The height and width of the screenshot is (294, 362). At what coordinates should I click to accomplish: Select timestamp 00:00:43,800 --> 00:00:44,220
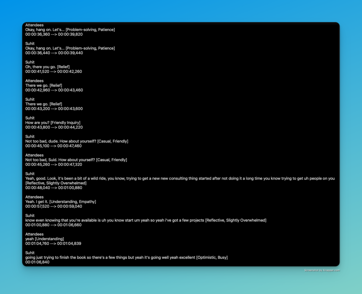point(54,127)
